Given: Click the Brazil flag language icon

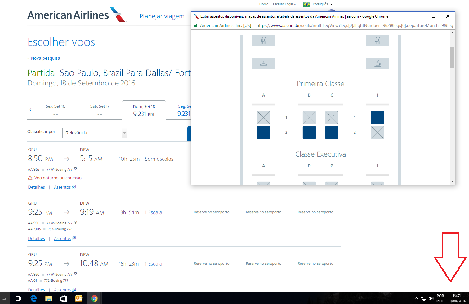Looking at the screenshot, I should (307, 4).
